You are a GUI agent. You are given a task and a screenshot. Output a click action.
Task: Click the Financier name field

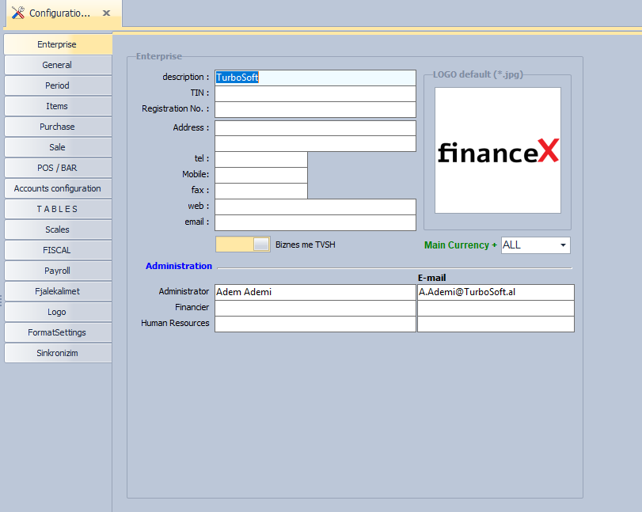[x=315, y=308]
